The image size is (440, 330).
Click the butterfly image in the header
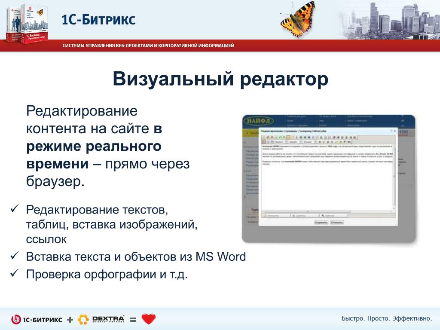[297, 19]
